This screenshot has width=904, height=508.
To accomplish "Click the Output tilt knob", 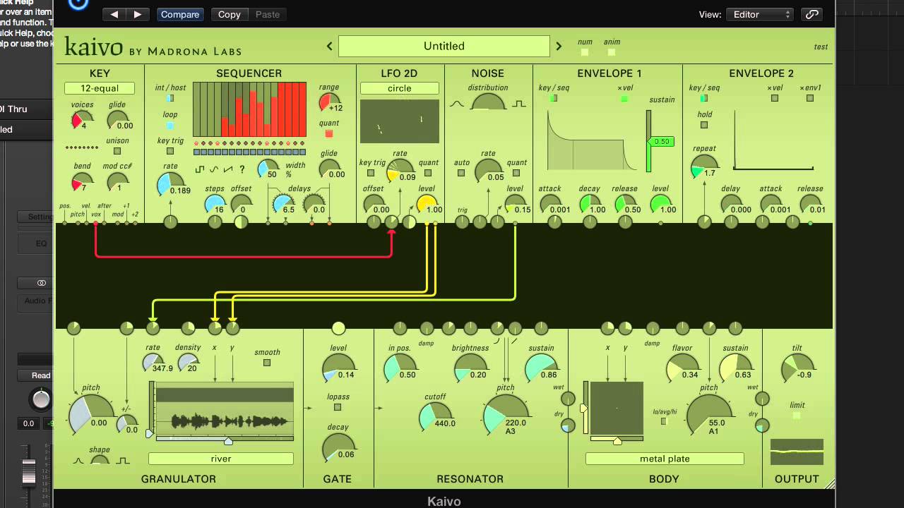I will (x=797, y=369).
